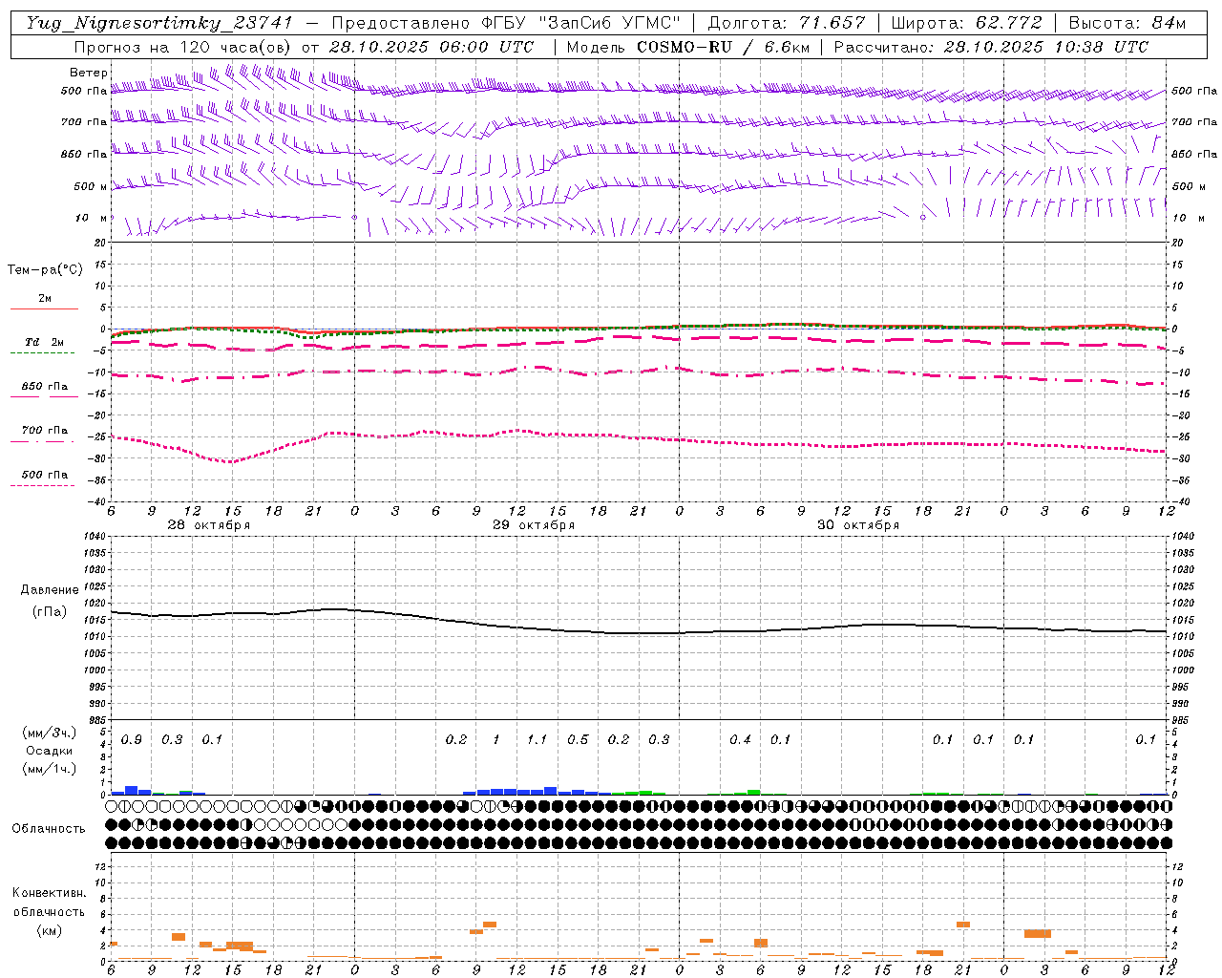The image size is (1222, 978).
Task: Click the 0.4 precipitation value
Action: [740, 740]
